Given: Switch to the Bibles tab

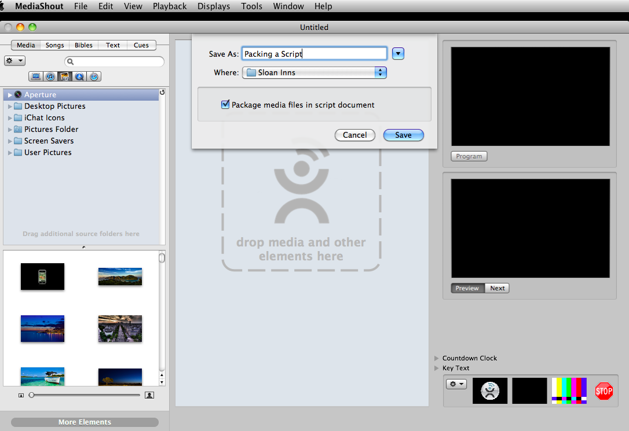Looking at the screenshot, I should pos(83,45).
